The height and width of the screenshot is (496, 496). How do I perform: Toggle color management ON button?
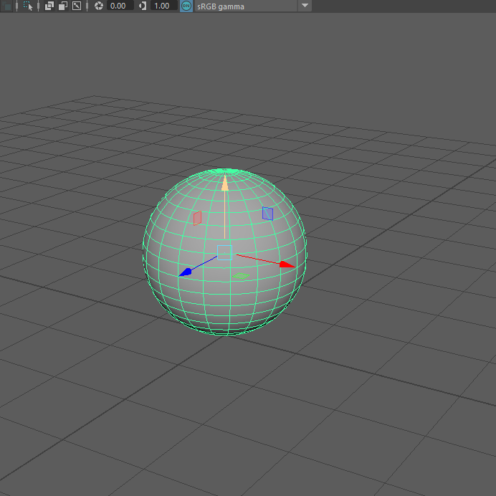coord(186,6)
